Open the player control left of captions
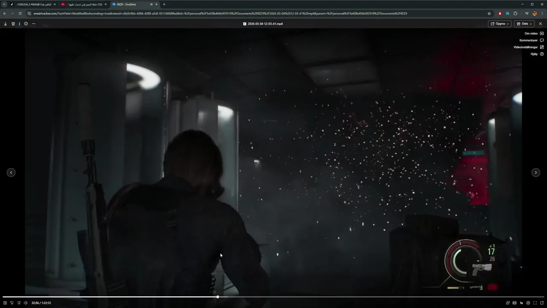This screenshot has width=547, height=308. 508,303
